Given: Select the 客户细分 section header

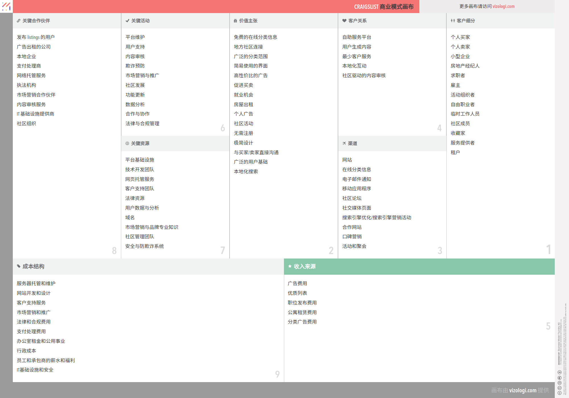Looking at the screenshot, I should tap(466, 21).
